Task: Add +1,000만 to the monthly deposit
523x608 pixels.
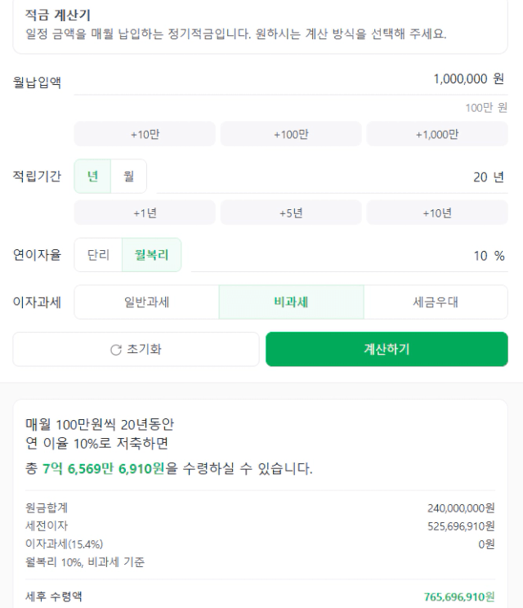Action: tap(437, 134)
